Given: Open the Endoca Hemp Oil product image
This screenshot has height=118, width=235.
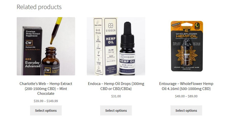Looking at the screenshot, I should 116,46.
